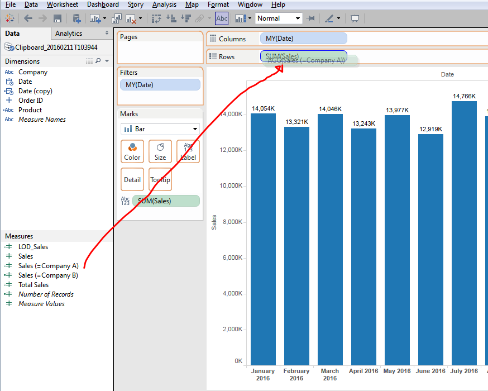488x391 pixels.
Task: Click the Redo forward arrow
Action: 42,18
